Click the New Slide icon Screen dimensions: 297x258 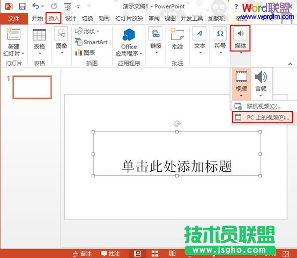[13, 34]
